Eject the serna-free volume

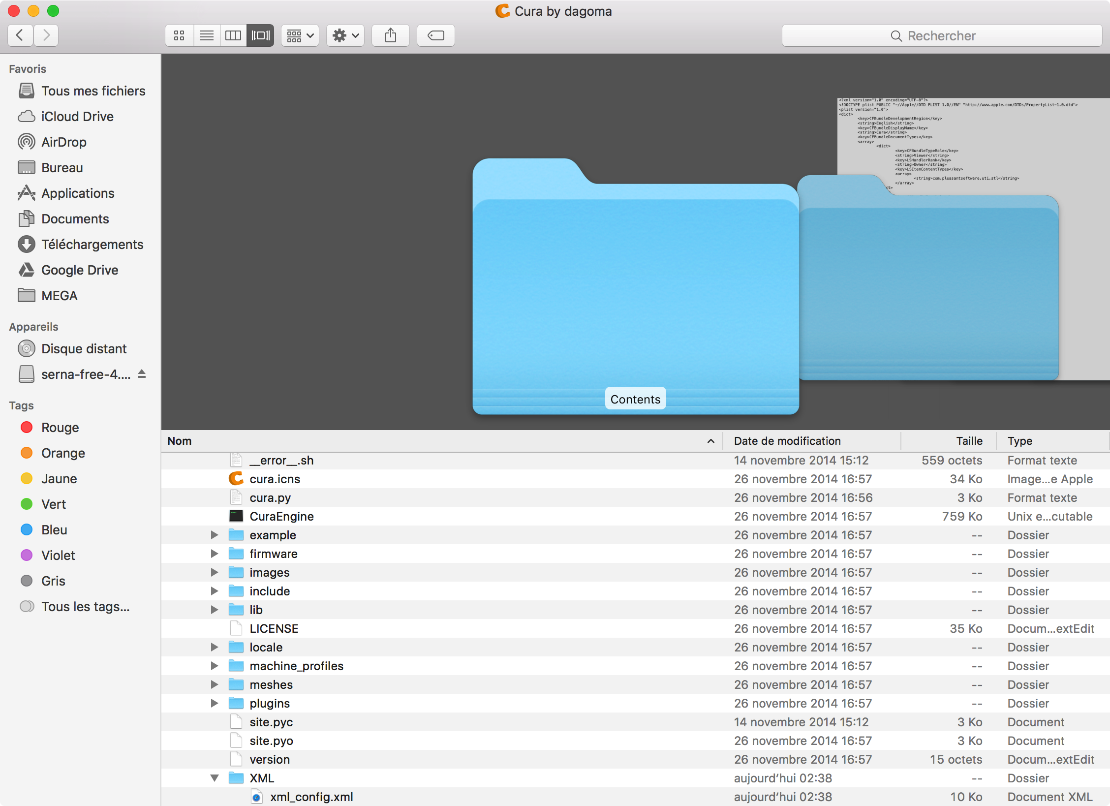(x=142, y=374)
